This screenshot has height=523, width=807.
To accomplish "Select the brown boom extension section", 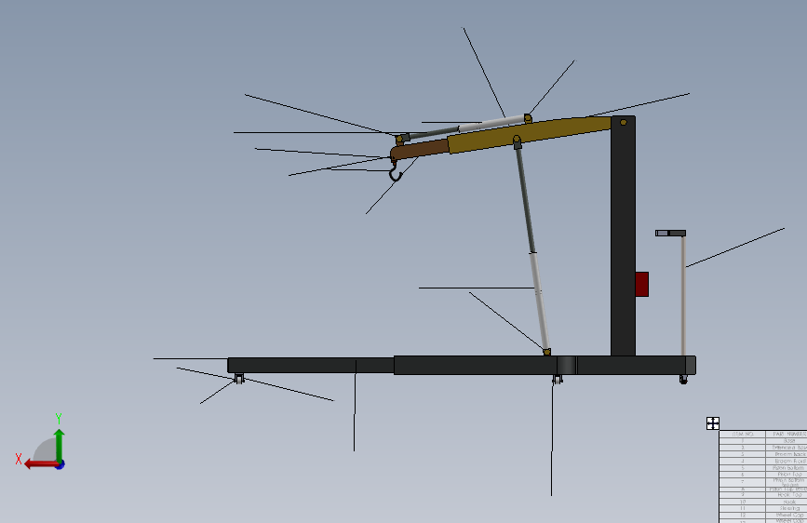I will 420,150.
